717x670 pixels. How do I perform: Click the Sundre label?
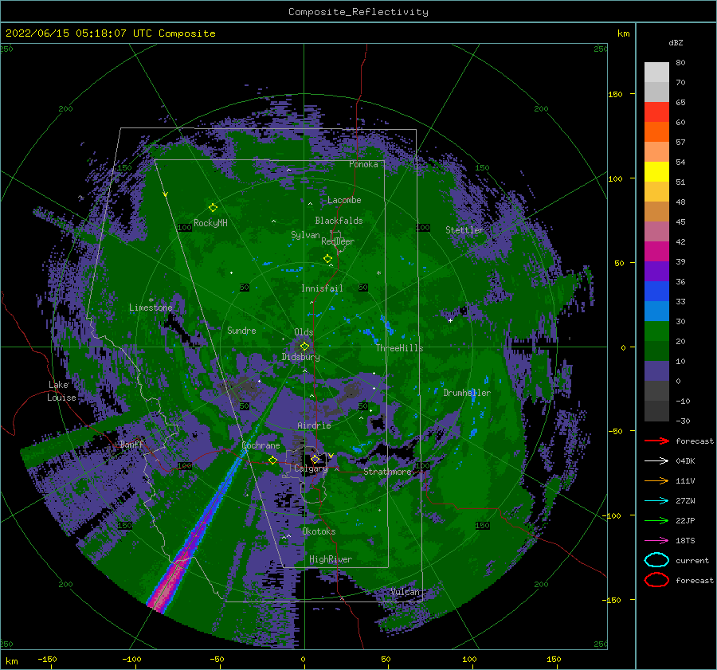click(x=241, y=330)
